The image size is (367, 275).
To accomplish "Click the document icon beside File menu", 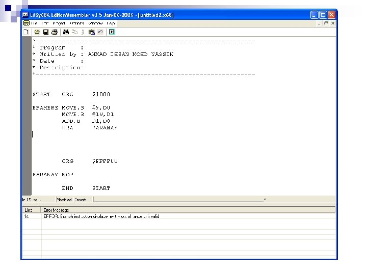I will (27, 23).
